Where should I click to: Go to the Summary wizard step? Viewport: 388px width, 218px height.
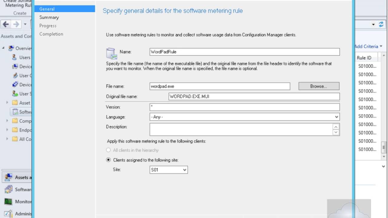tap(49, 17)
